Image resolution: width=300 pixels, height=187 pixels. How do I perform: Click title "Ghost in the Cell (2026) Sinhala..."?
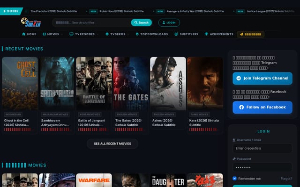coord(17,122)
